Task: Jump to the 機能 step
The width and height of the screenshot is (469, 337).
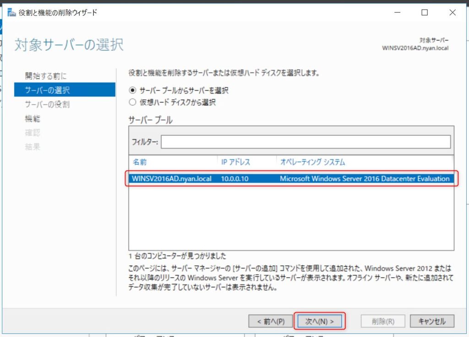Action: point(33,118)
